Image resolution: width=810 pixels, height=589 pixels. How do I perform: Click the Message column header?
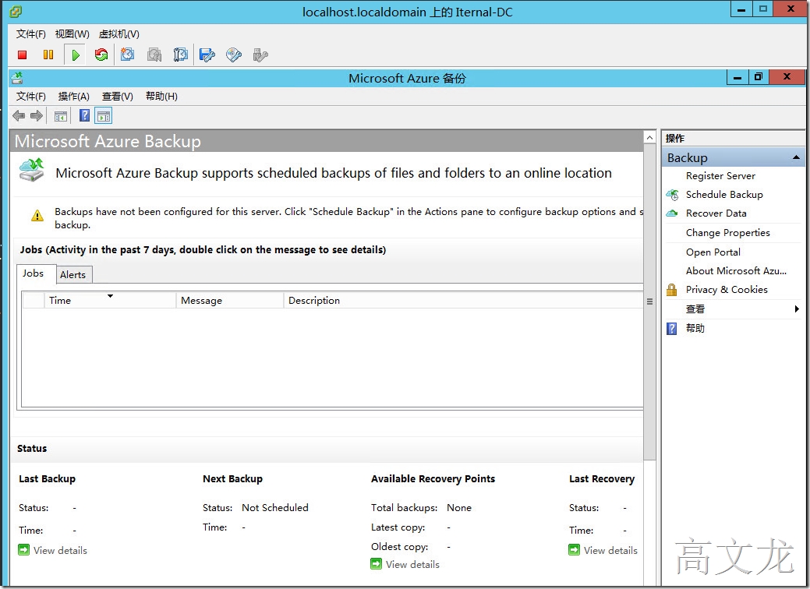coord(230,301)
